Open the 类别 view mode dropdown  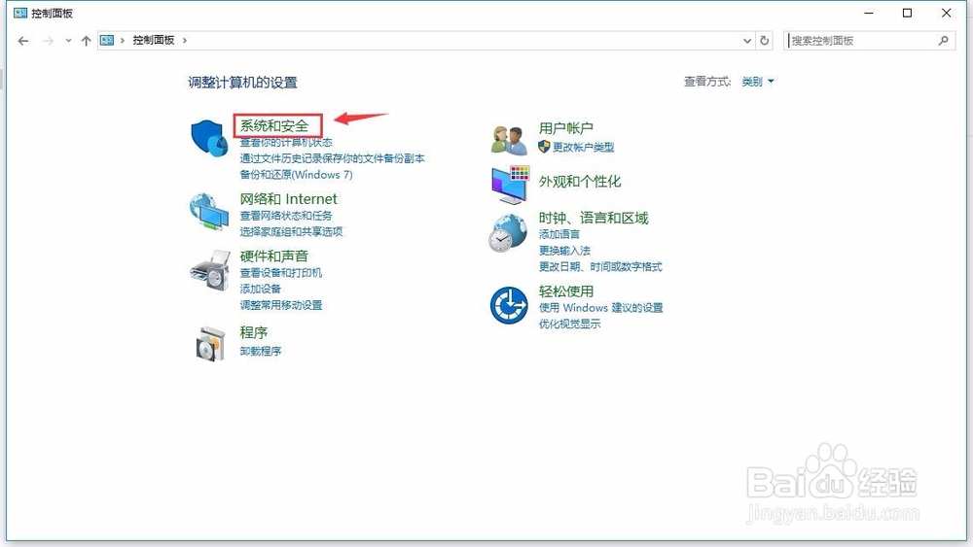click(x=758, y=82)
